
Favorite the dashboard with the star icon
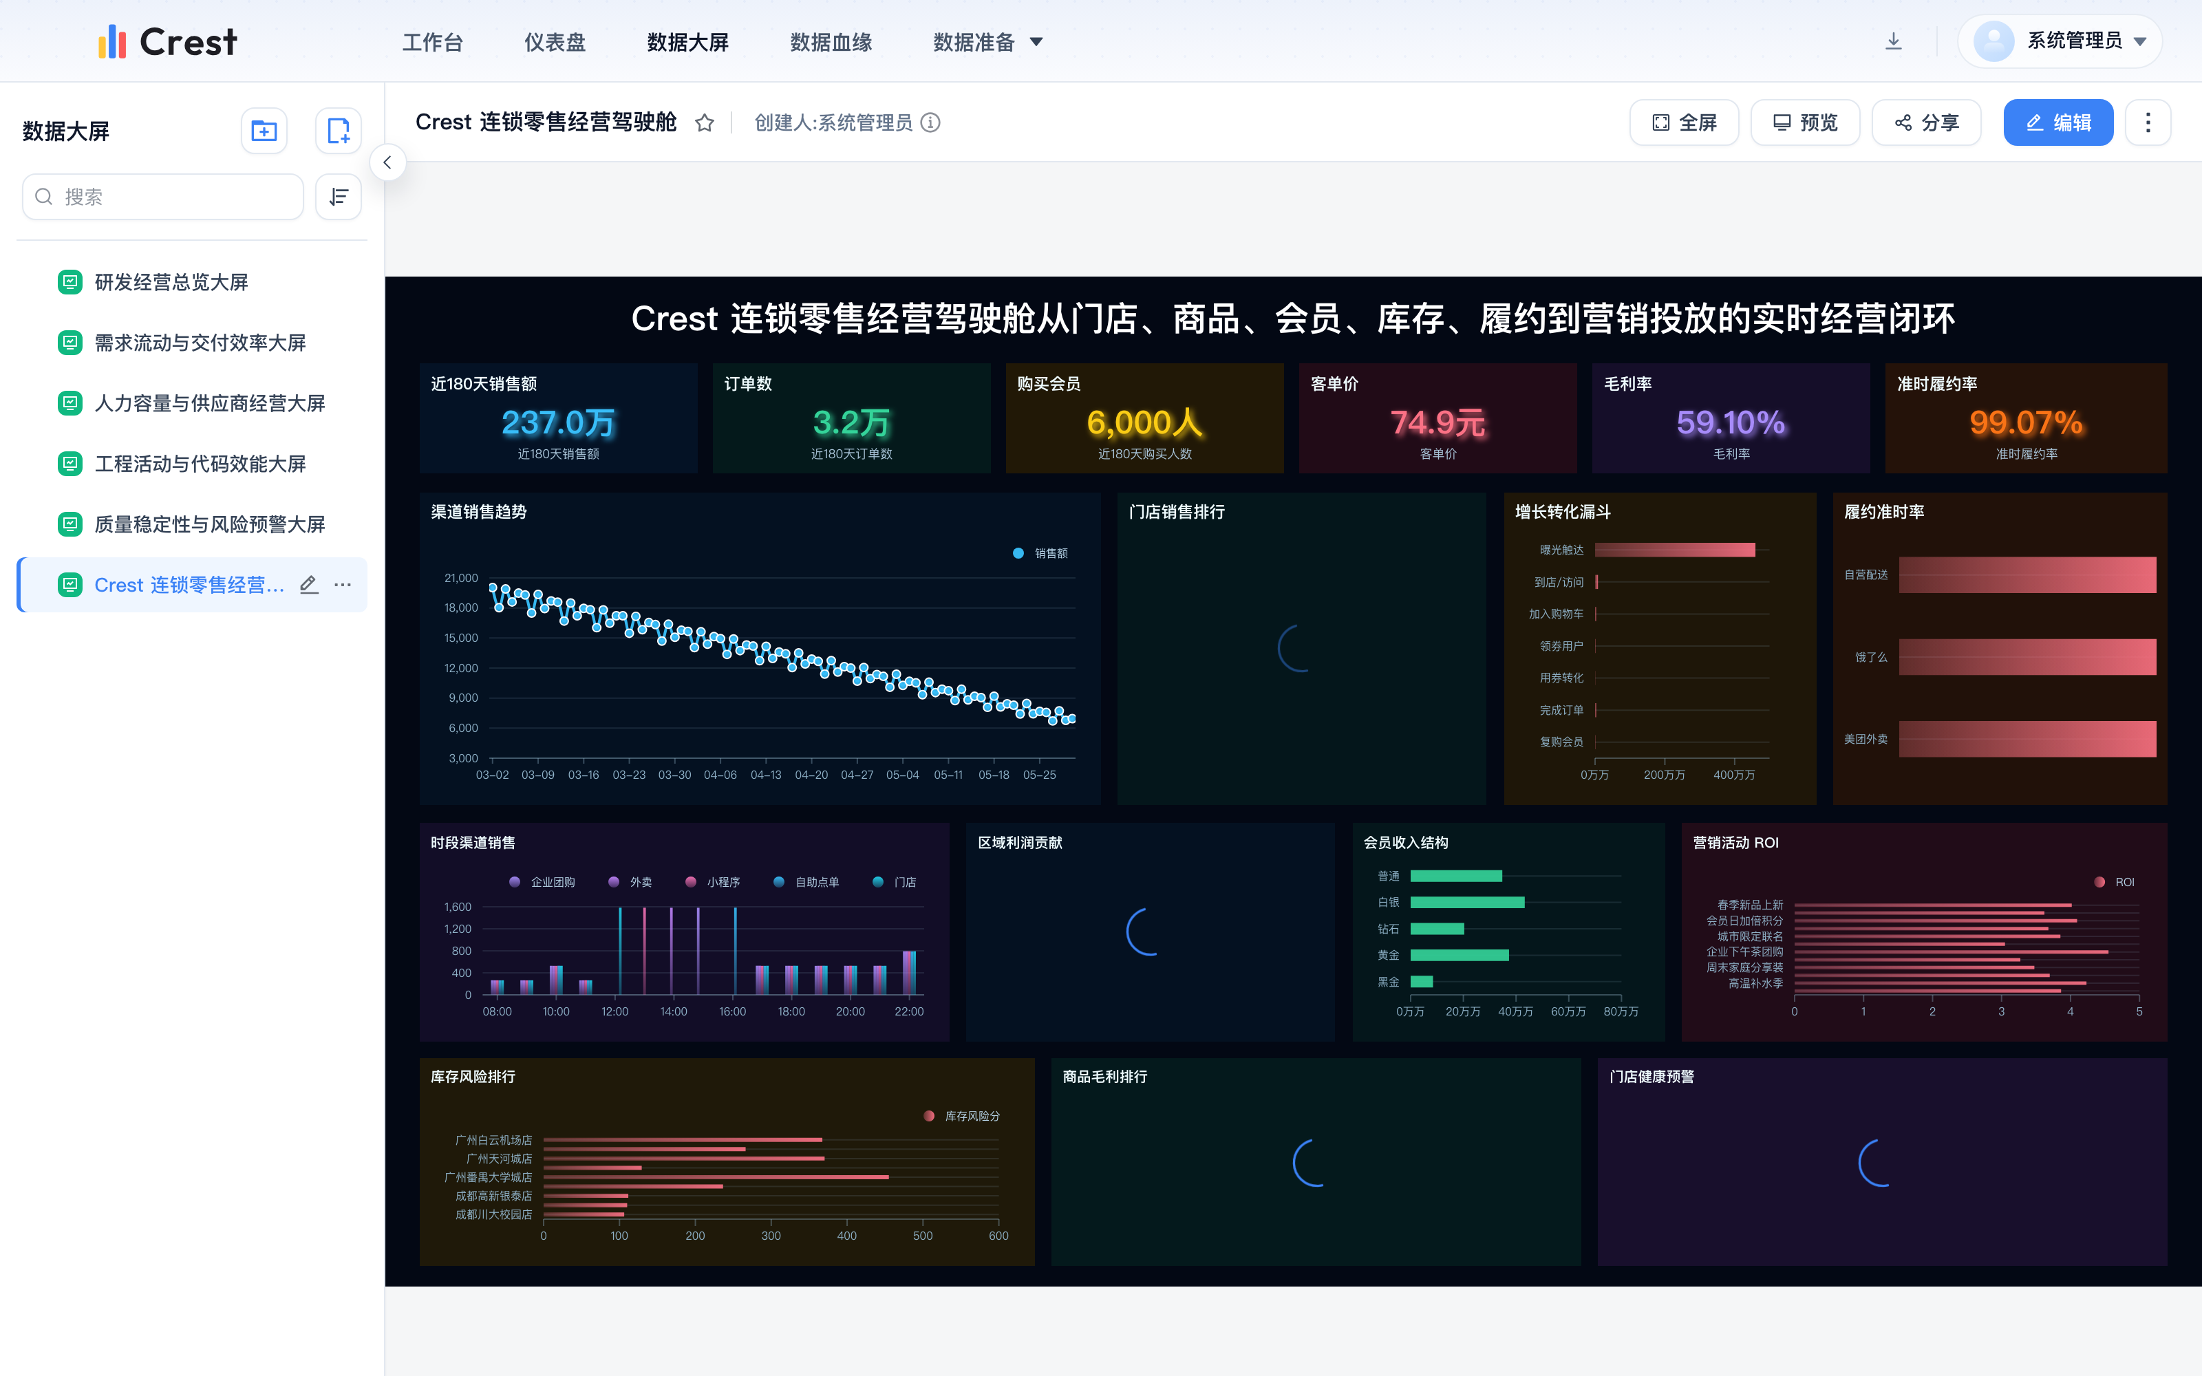click(704, 123)
